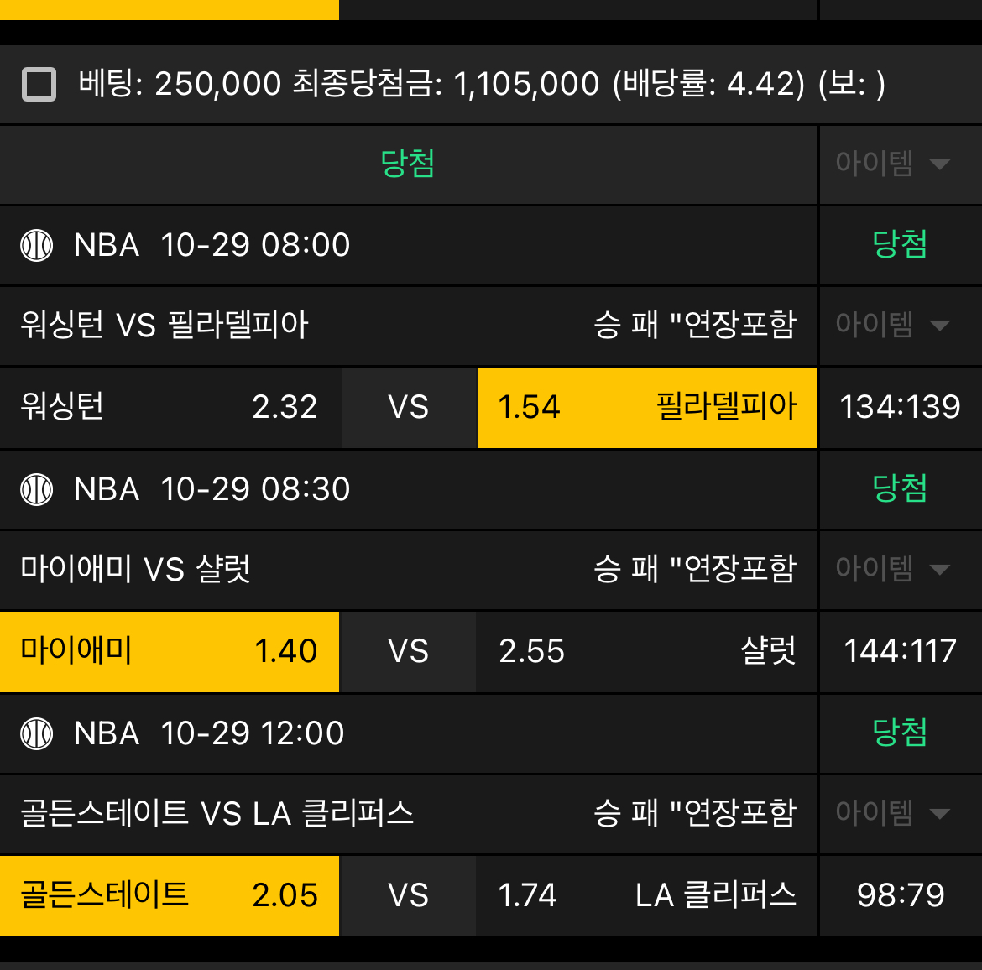
Task: Click the highlighted 골든스테이트 2.05 pick
Action: click(170, 895)
